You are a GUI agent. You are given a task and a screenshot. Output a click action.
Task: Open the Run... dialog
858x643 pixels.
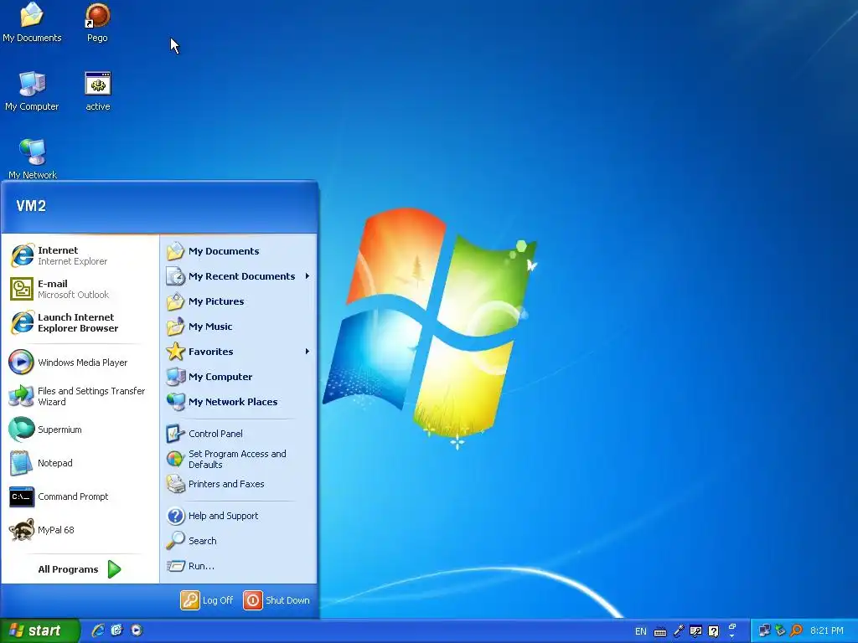click(x=239, y=566)
